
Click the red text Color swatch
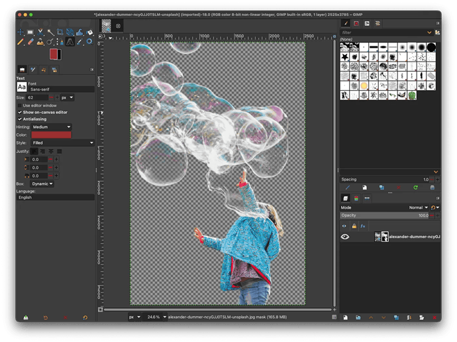[x=51, y=135]
